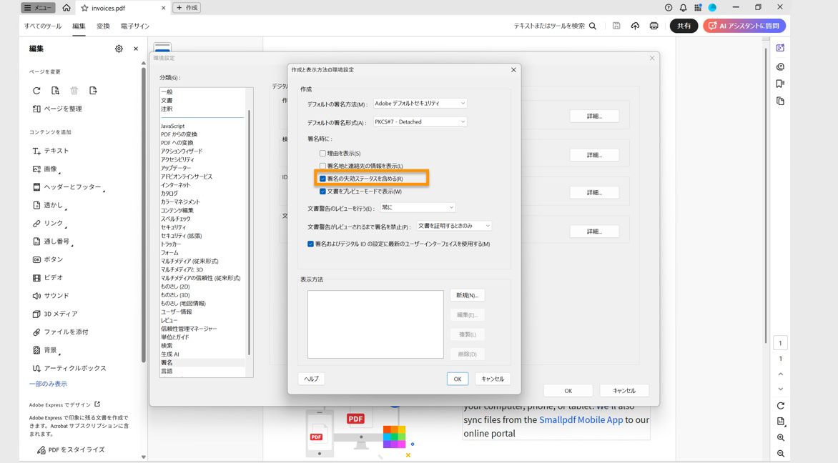Image resolution: width=838 pixels, height=463 pixels.
Task: Switch to the 変換 tab
Action: point(102,24)
